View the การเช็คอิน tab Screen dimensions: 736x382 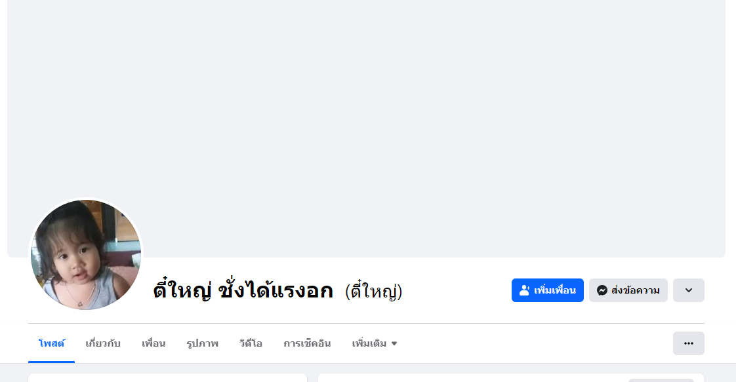pos(307,343)
